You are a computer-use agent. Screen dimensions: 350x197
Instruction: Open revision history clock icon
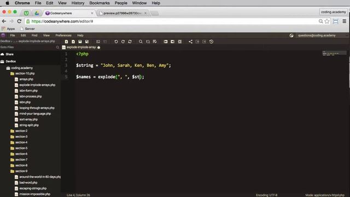(211, 42)
